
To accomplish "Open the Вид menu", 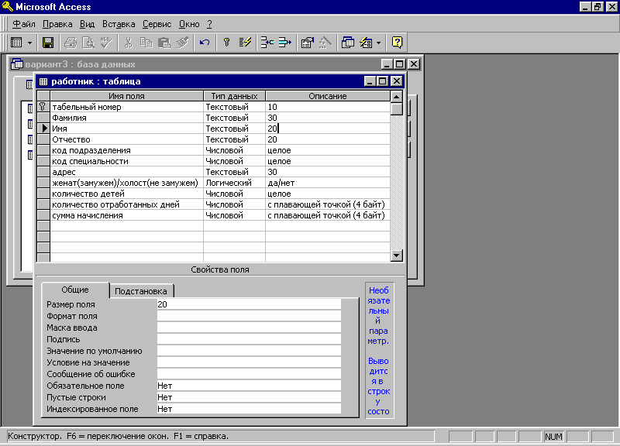I will pyautogui.click(x=87, y=24).
